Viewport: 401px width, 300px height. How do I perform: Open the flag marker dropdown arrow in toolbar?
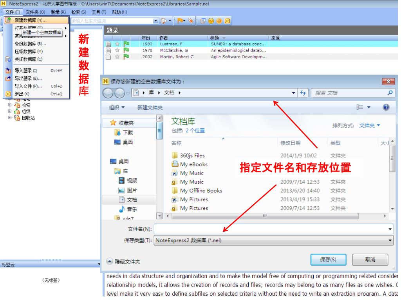184,21
